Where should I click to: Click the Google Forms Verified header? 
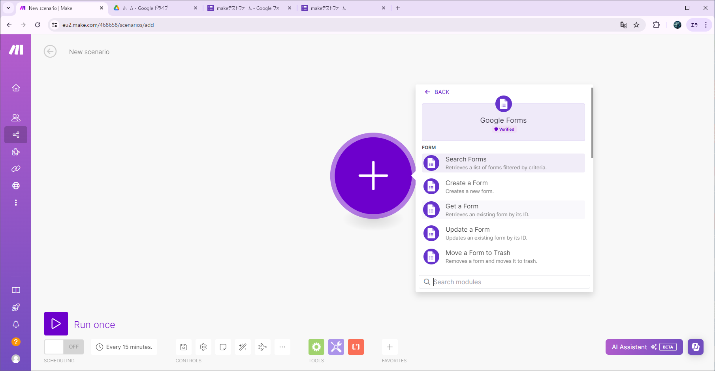point(503,122)
